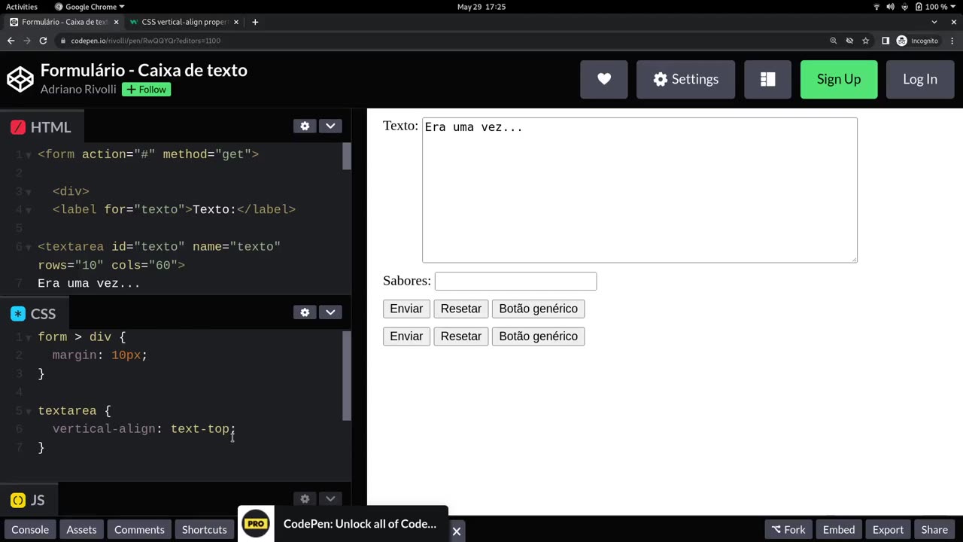
Task: Switch to the CSS vertical-align property tab
Action: [x=184, y=22]
